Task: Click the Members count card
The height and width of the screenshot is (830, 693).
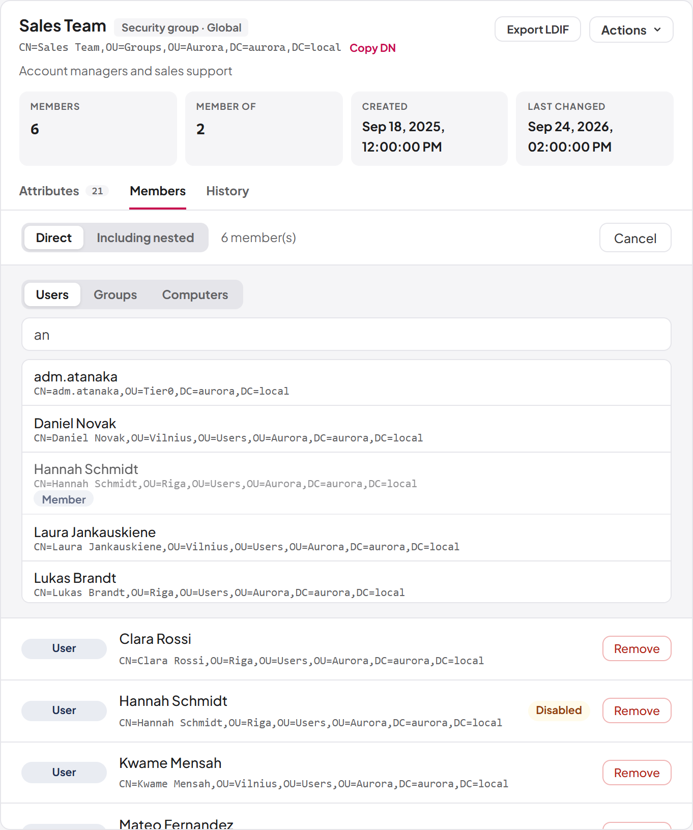Action: coord(98,129)
